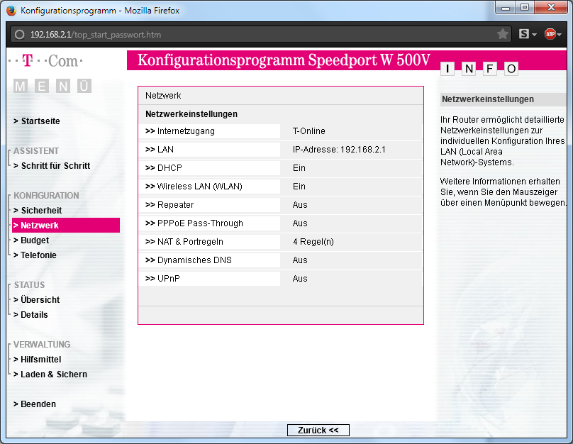Minimize the Firefox window

click(506, 7)
